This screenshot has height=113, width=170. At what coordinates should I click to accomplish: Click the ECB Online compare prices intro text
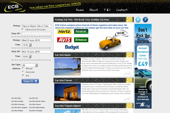[x=92, y=27]
